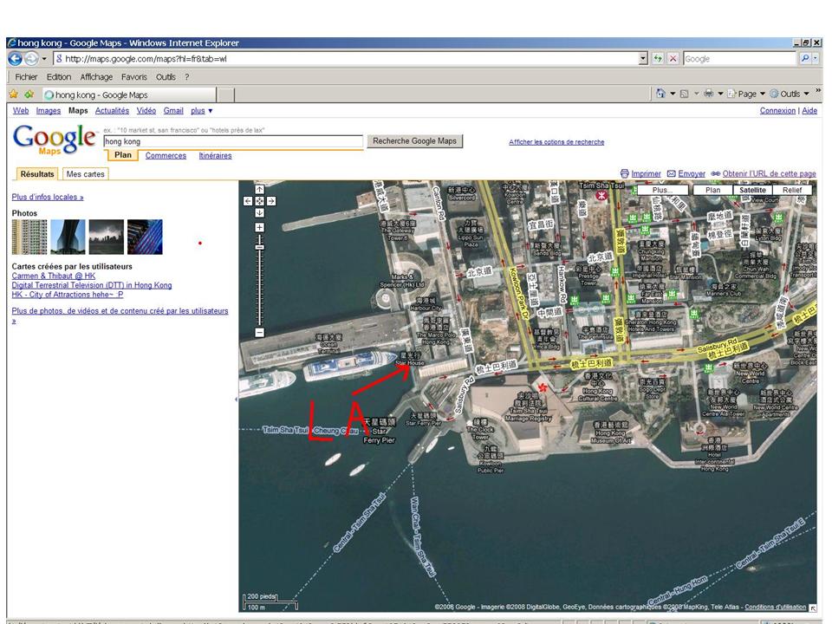Screen dimensions: 832x624
Task: Select the Commerces tab
Action: (166, 155)
